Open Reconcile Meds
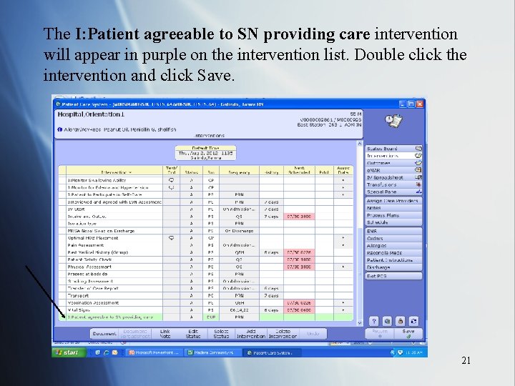This screenshot has height=386, width=515. tap(394, 253)
